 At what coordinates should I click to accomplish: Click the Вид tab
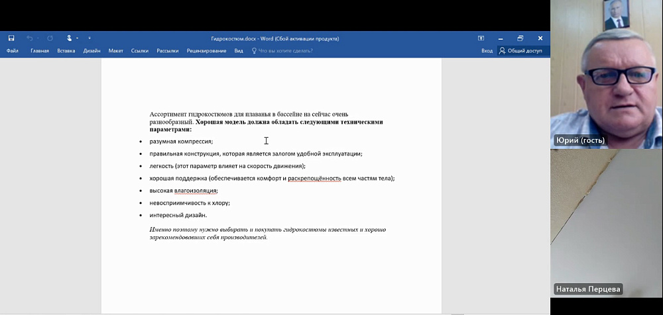(x=239, y=50)
